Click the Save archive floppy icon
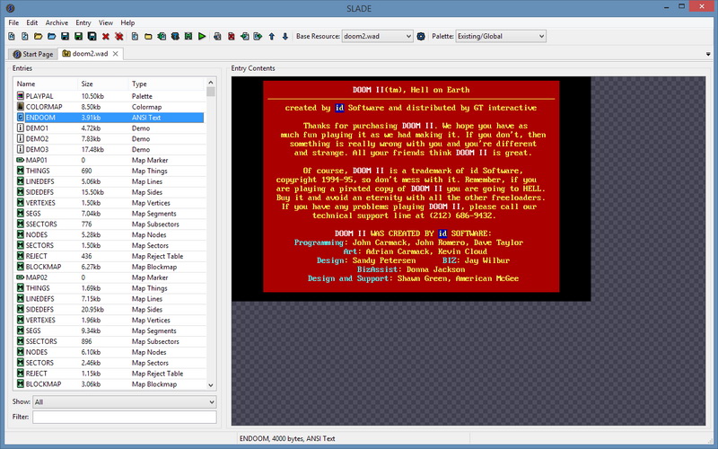718x449 pixels. [66, 37]
